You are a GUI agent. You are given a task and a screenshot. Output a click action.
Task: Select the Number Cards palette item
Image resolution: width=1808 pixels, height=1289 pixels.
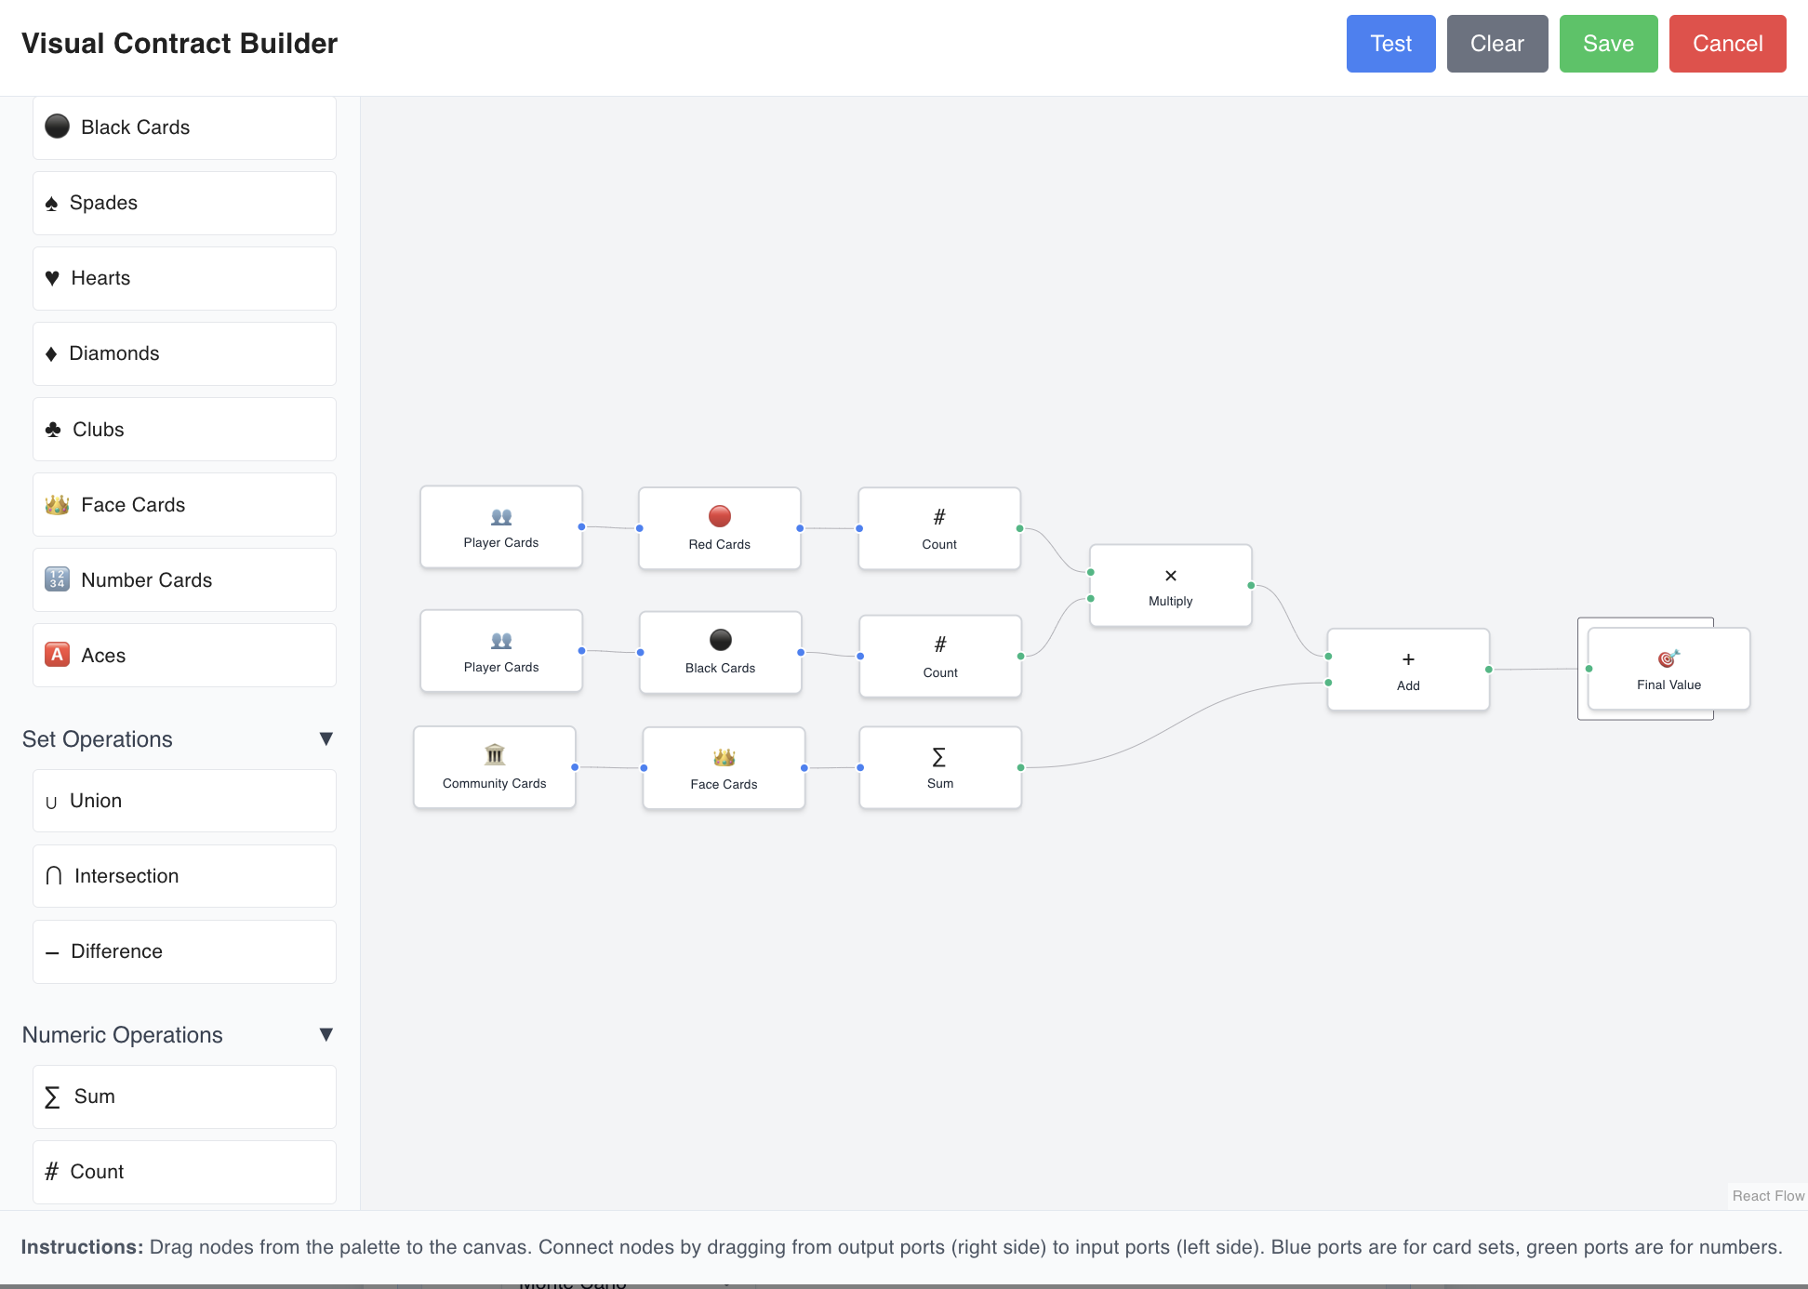[183, 579]
